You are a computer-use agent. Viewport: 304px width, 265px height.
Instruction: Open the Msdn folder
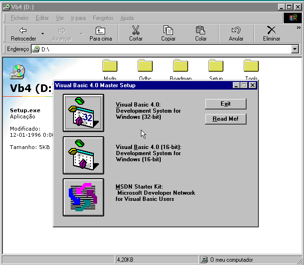click(x=110, y=66)
